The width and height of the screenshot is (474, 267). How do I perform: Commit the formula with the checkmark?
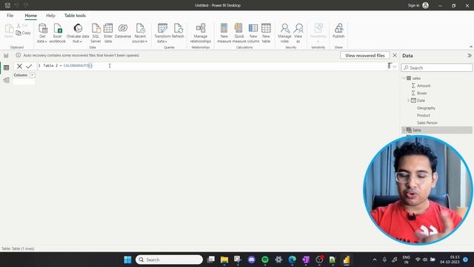coord(29,66)
